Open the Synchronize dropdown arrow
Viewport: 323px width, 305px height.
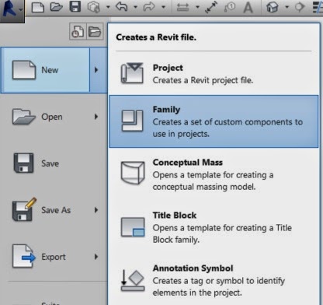108,7
